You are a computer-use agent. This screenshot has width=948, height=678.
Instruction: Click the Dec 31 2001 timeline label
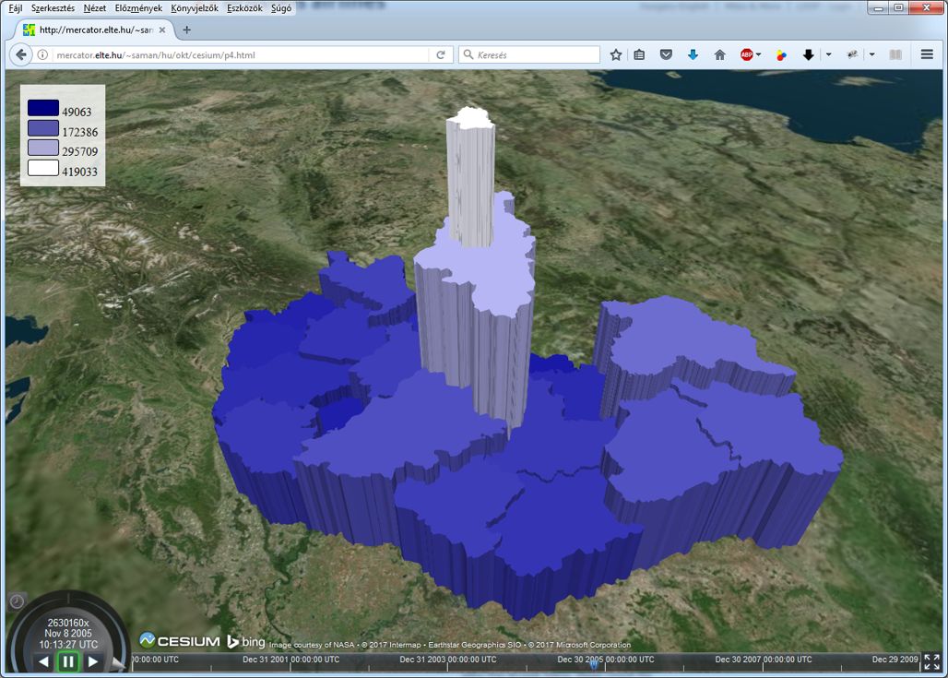pos(290,660)
